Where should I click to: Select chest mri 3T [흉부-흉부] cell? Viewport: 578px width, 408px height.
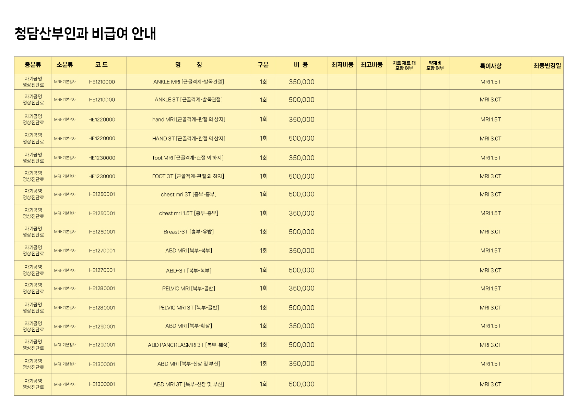click(x=189, y=194)
